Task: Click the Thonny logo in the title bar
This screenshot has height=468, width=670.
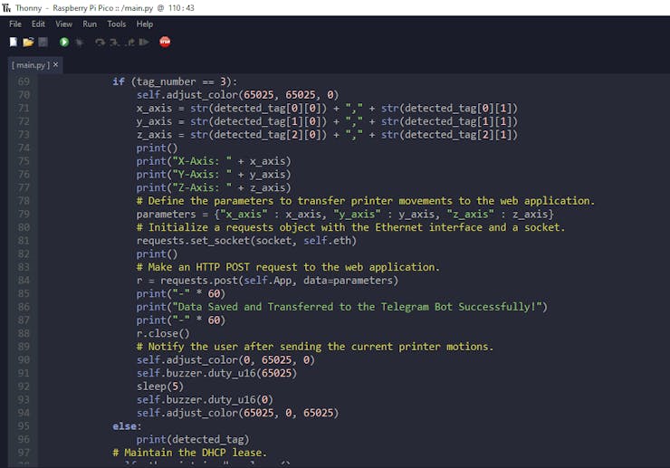Action: click(x=6, y=7)
